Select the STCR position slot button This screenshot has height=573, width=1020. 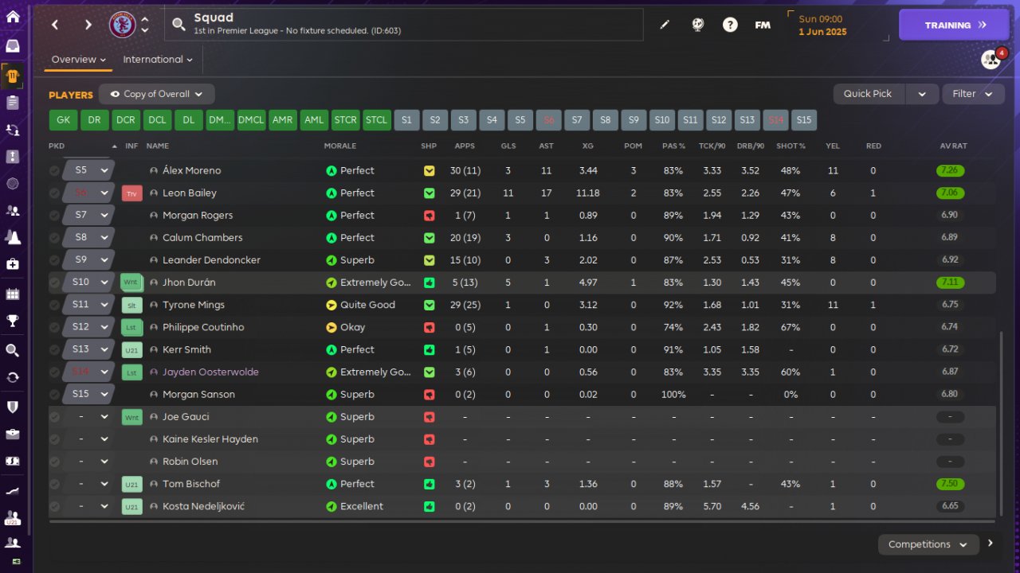[345, 120]
